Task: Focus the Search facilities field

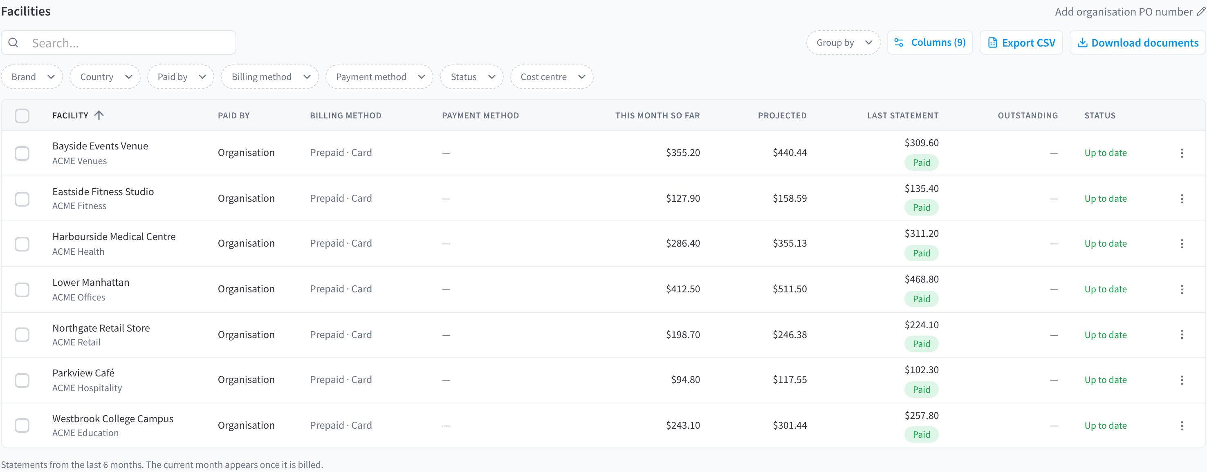Action: tap(119, 42)
